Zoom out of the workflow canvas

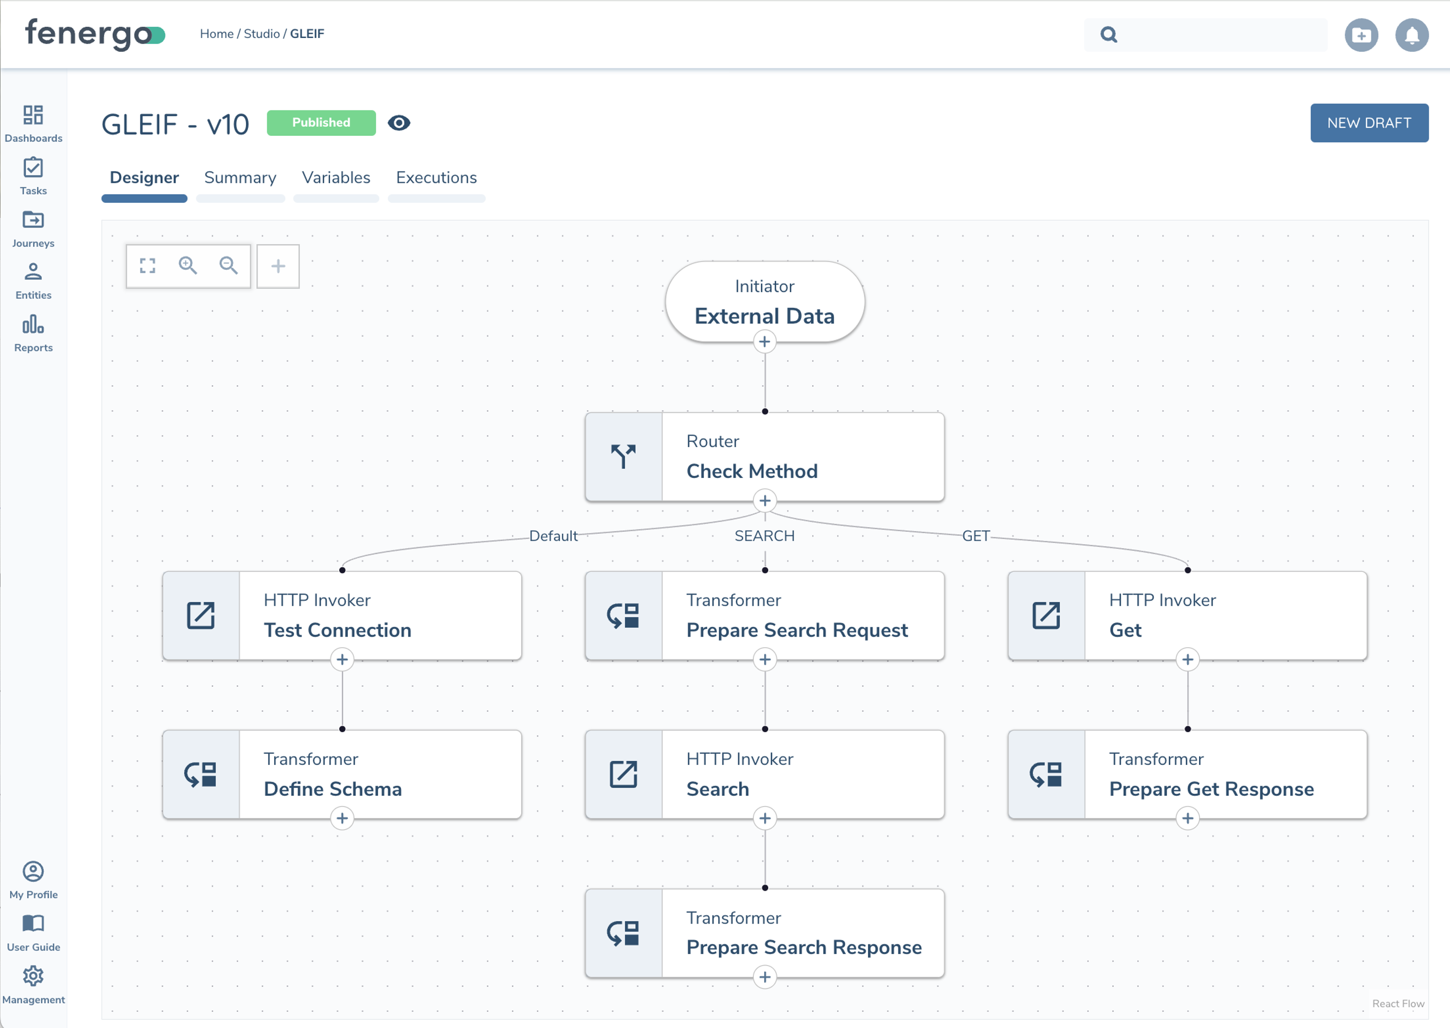[229, 266]
